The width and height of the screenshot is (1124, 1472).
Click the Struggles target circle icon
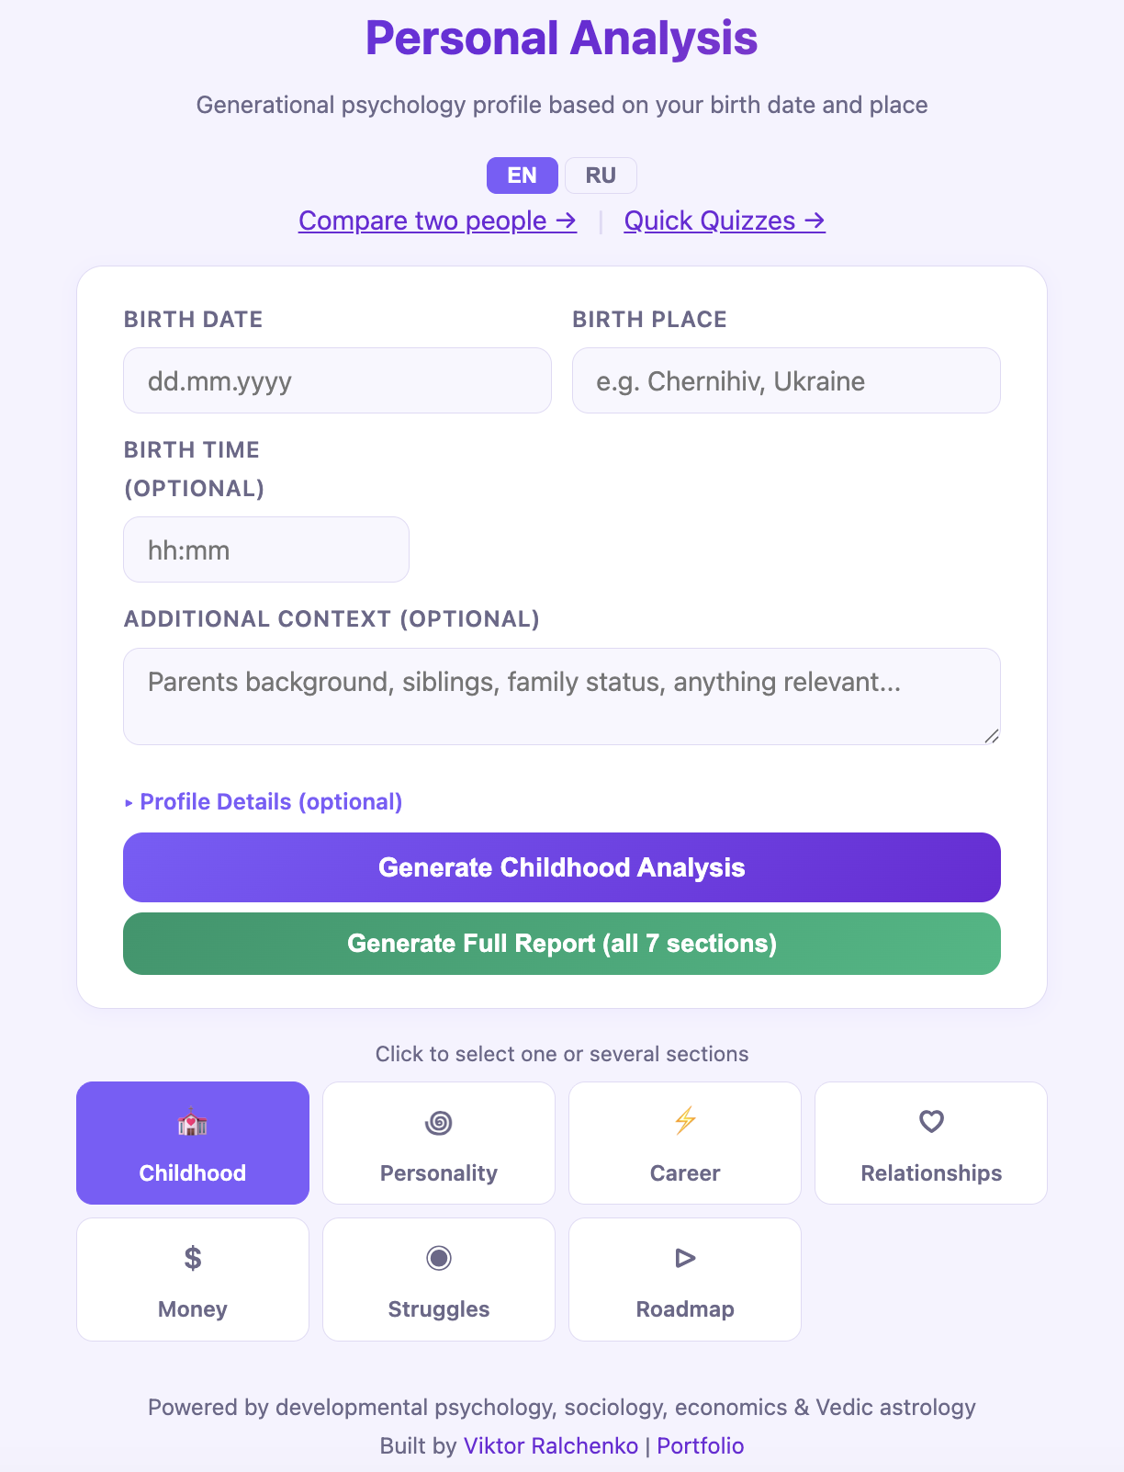pyautogui.click(x=439, y=1258)
